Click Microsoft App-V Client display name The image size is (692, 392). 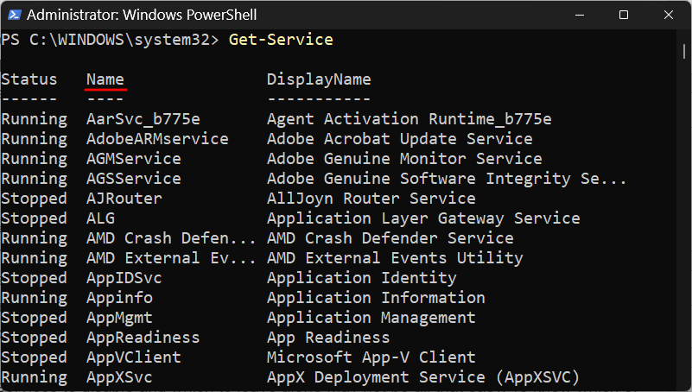371,357
